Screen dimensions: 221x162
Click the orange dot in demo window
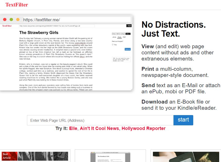pyautogui.click(x=18, y=19)
